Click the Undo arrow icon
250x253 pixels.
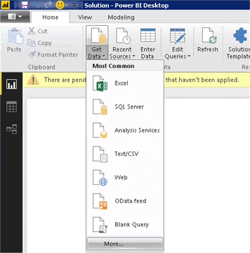[36, 5]
